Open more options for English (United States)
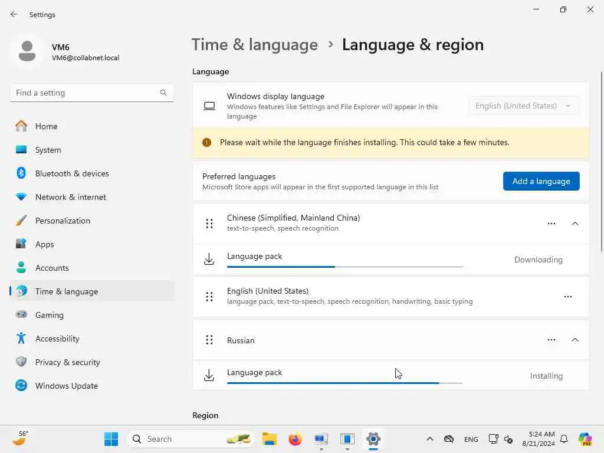Screen dimensions: 604x453 click(x=568, y=297)
